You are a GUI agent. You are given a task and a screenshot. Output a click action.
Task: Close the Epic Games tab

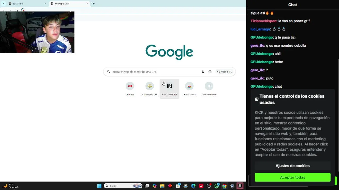click(x=45, y=4)
